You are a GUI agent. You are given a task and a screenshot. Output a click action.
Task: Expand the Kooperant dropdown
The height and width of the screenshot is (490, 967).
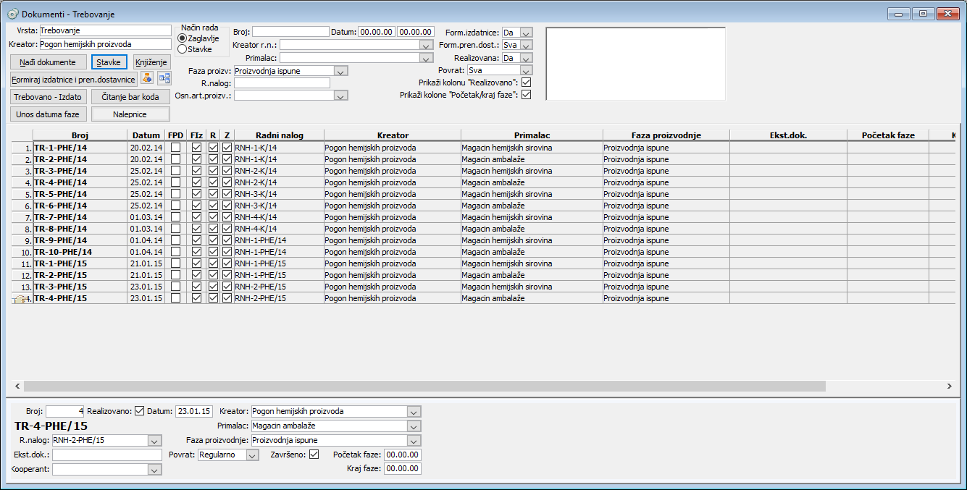[x=154, y=470]
